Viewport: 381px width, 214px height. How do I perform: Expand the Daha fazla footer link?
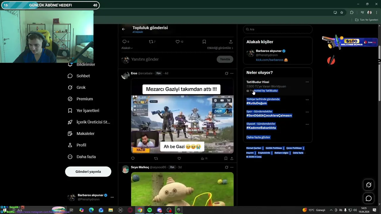click(x=299, y=153)
